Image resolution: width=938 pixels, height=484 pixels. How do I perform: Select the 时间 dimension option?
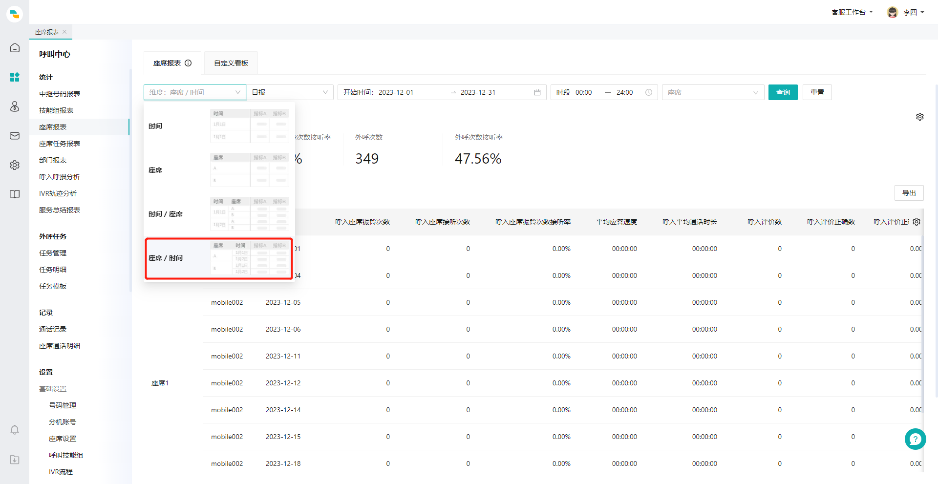[219, 126]
